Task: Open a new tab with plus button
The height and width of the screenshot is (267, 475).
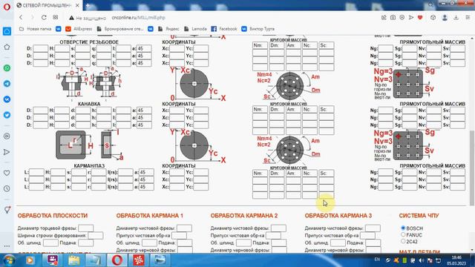Action: tap(88, 5)
